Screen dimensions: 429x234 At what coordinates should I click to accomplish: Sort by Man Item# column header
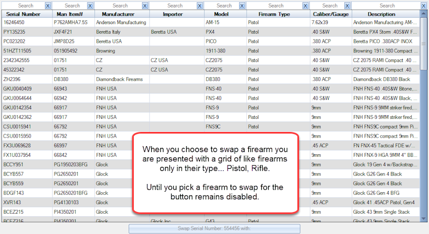click(73, 14)
